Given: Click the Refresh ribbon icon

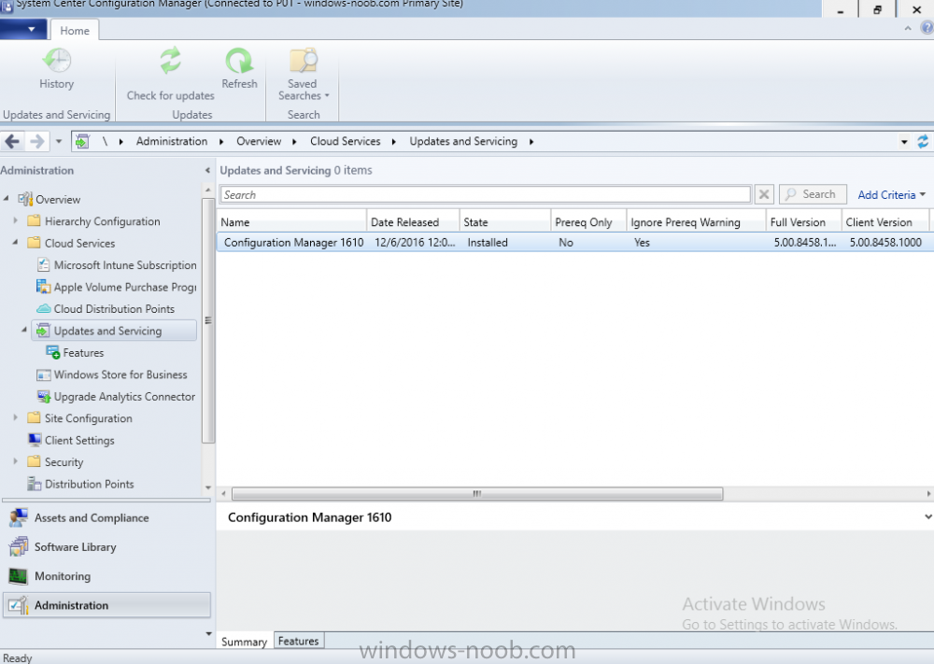Looking at the screenshot, I should pos(239,61).
